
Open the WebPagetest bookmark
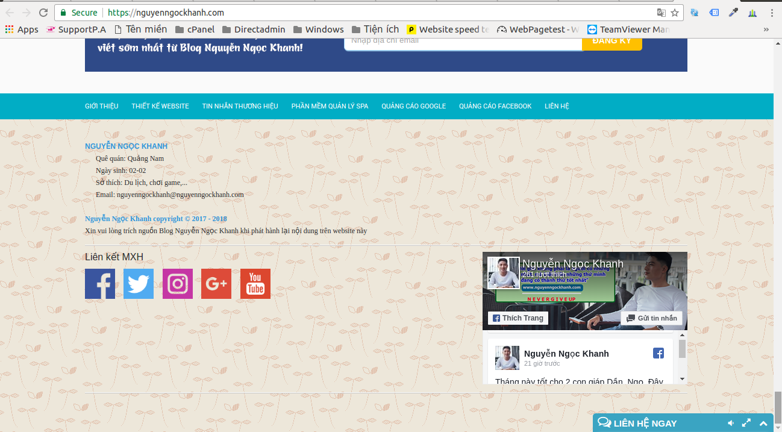click(538, 30)
